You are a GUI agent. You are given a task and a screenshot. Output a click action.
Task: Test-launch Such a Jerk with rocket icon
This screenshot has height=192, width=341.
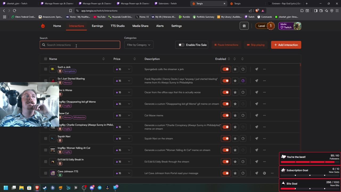click(x=257, y=69)
